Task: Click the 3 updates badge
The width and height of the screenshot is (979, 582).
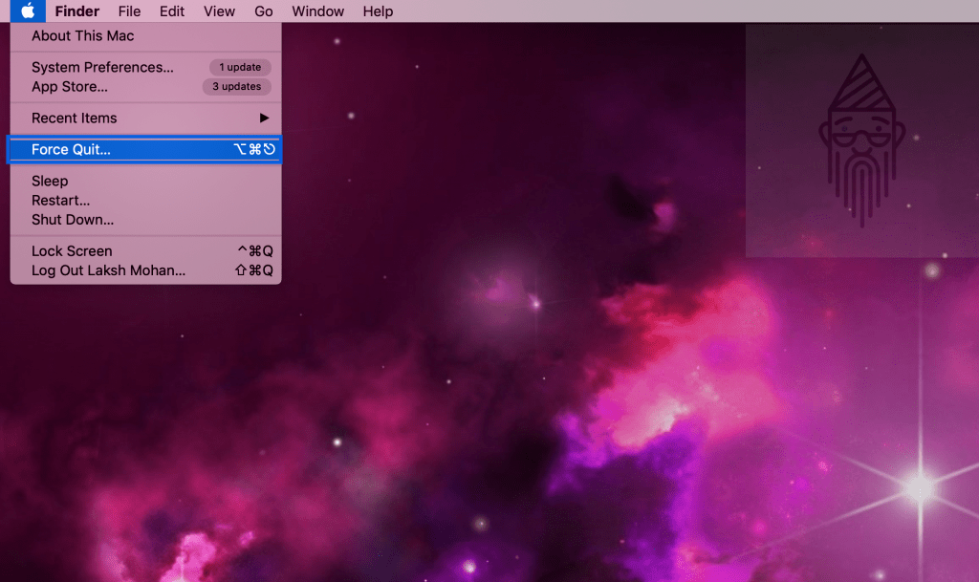Action: click(x=237, y=86)
